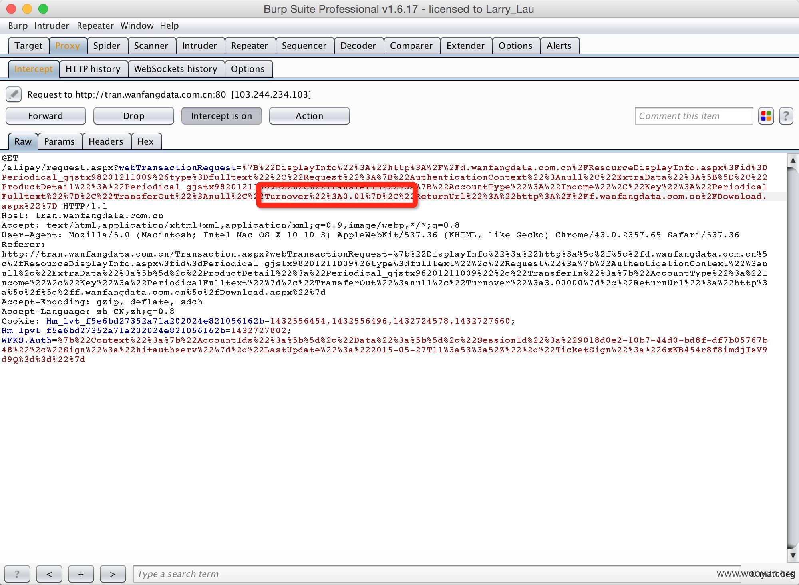Switch to the Sequencer tab
Image resolution: width=799 pixels, height=585 pixels.
pos(304,46)
